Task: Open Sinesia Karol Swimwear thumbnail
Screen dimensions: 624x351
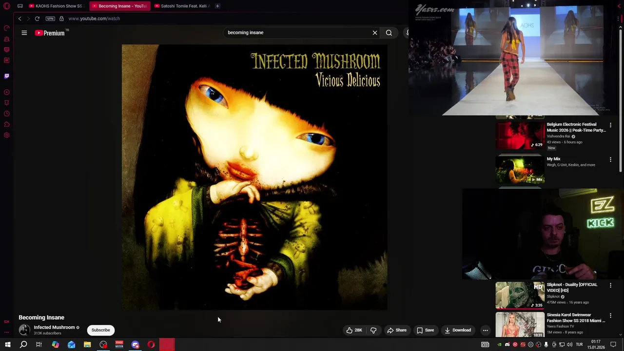Action: (x=520, y=325)
